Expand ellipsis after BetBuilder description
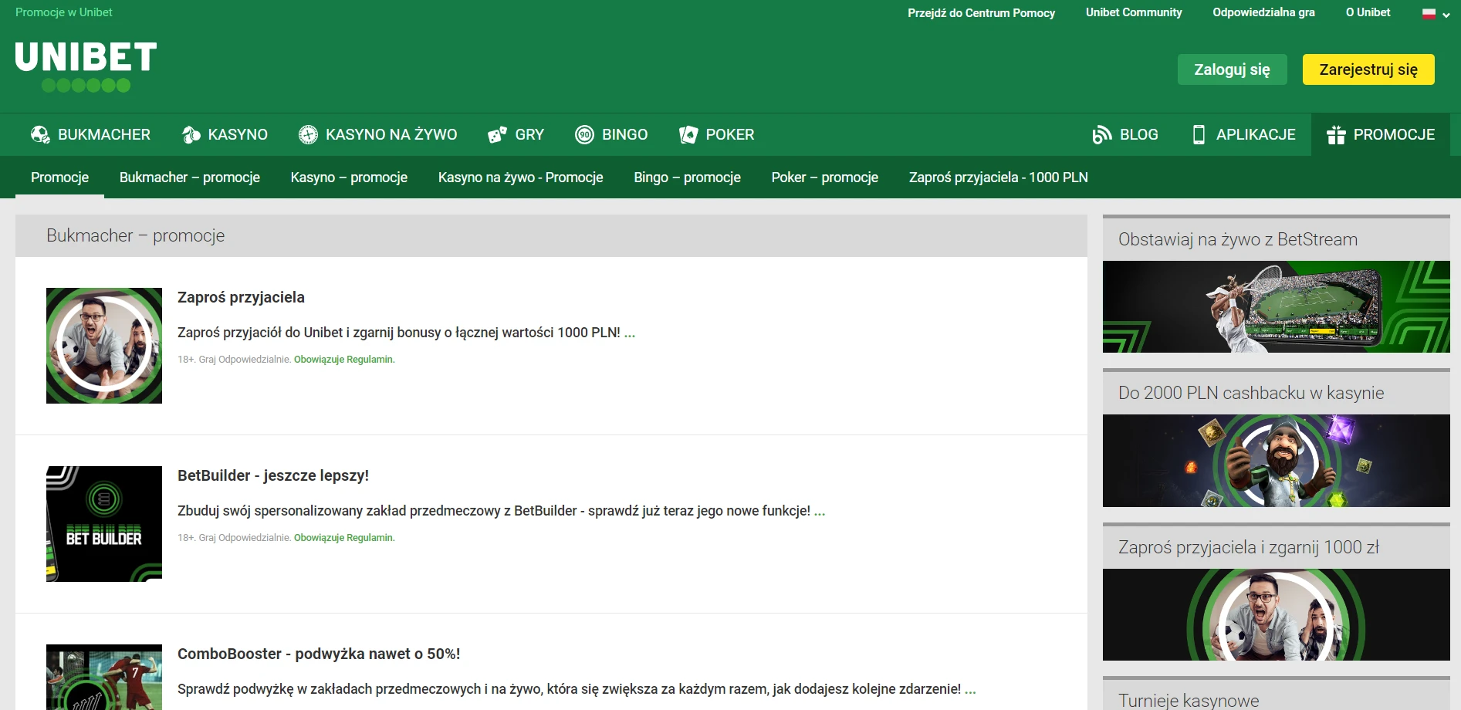1461x710 pixels. pos(820,512)
